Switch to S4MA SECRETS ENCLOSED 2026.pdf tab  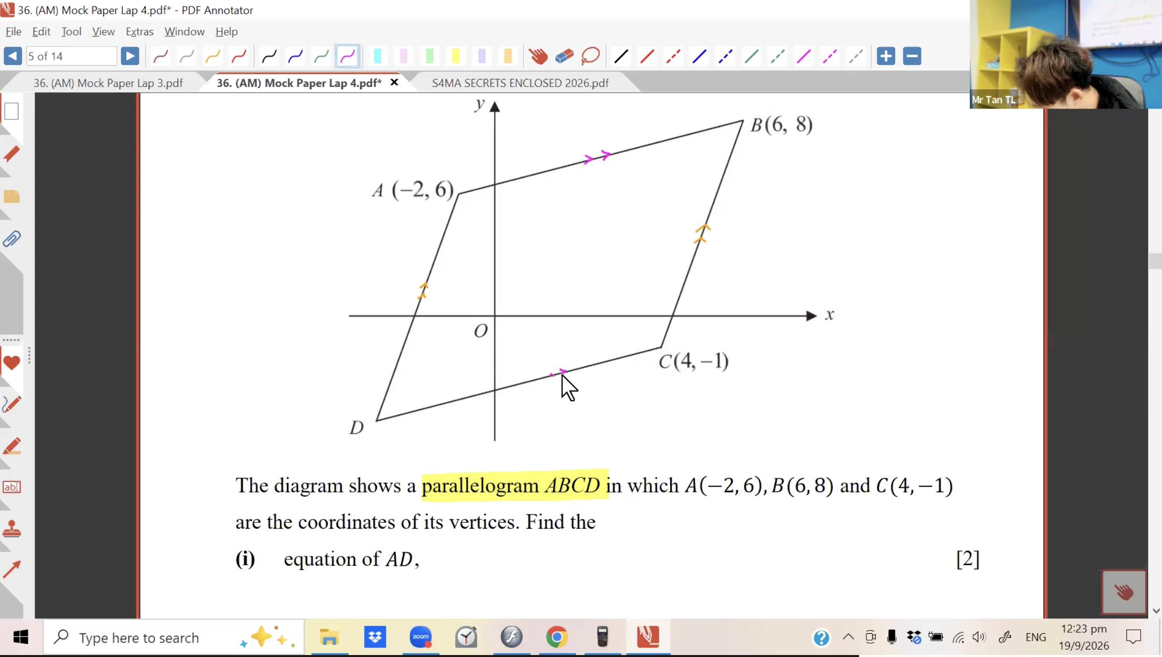point(520,83)
